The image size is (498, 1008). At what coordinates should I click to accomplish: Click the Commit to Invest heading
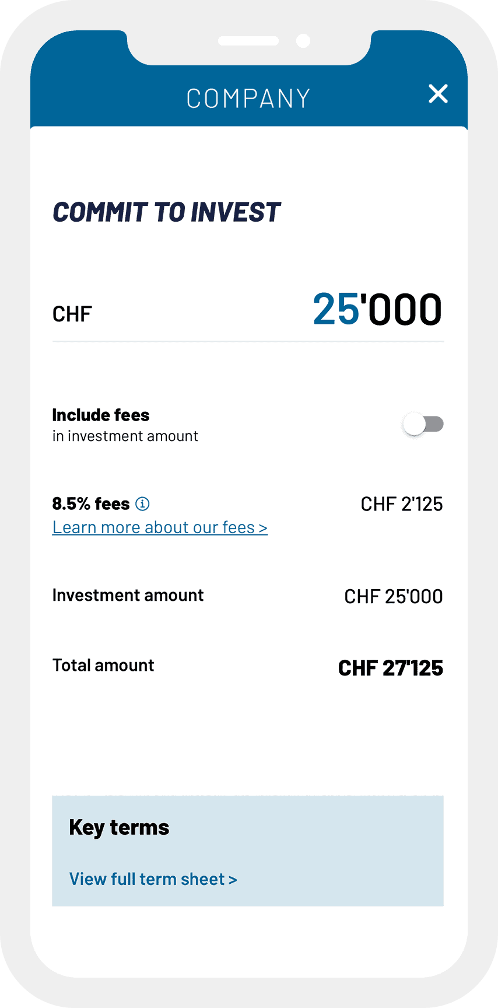[167, 212]
